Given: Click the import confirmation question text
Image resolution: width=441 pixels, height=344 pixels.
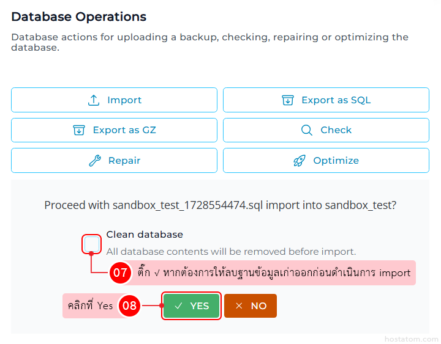Looking at the screenshot, I should pyautogui.click(x=220, y=205).
